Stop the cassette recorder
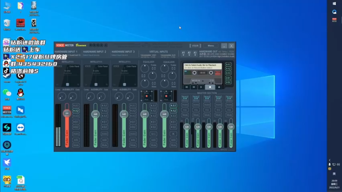 click(210, 87)
